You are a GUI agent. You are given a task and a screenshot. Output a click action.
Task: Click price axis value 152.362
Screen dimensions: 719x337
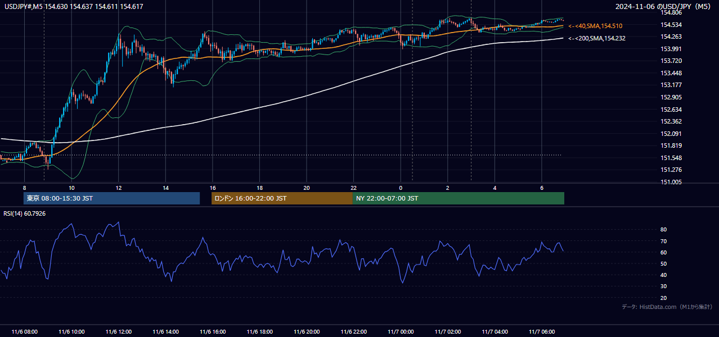point(672,121)
